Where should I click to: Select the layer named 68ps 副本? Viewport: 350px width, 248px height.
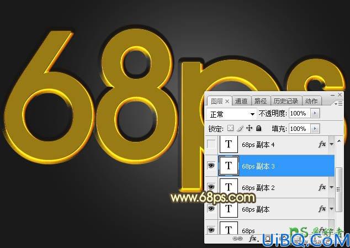(256, 209)
